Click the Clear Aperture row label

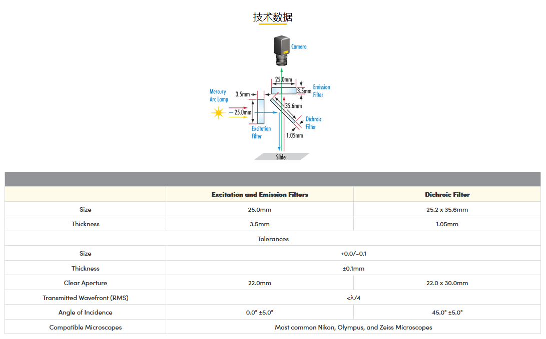(x=86, y=283)
